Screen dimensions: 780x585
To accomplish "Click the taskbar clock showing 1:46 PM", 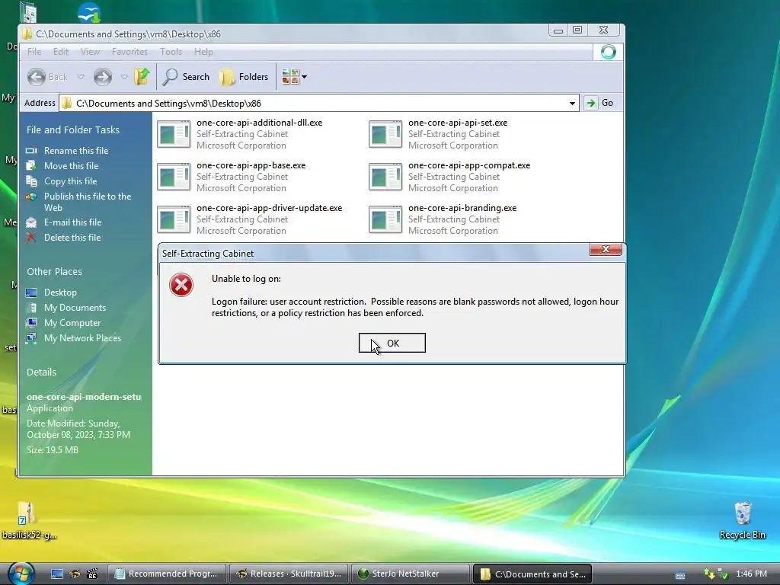I will pos(751,574).
